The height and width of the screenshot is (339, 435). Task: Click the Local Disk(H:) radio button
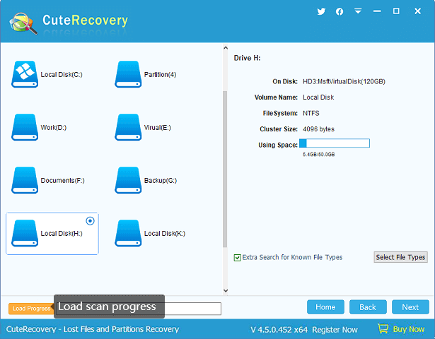tap(90, 221)
